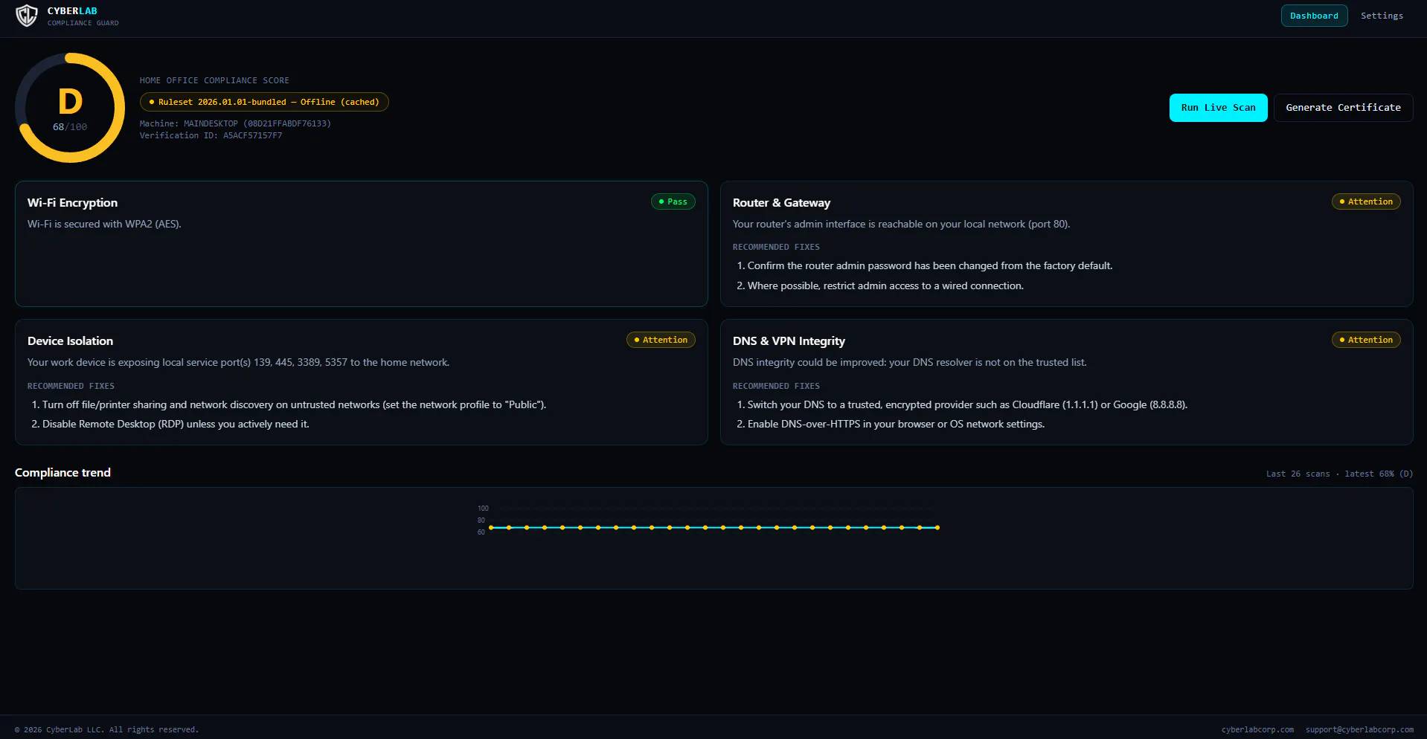Click the CyberLab shield logo icon
The height and width of the screenshot is (739, 1427).
tap(27, 16)
